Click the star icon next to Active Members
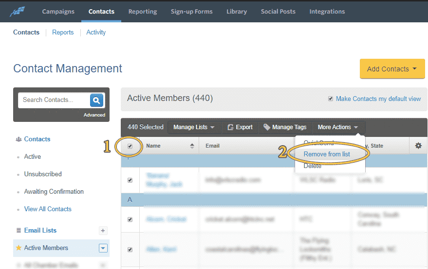The height and width of the screenshot is (269, 428). (19, 248)
